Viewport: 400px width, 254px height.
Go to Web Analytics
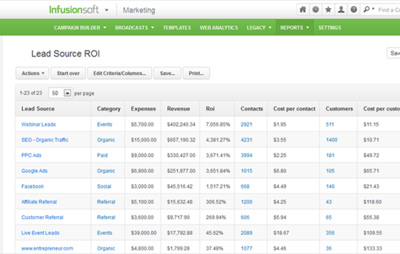(219, 27)
